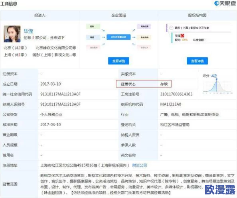Open 北京峰焱文化有限公司 company link
Image resolution: width=237 pixels, height=198 pixels.
point(56,48)
